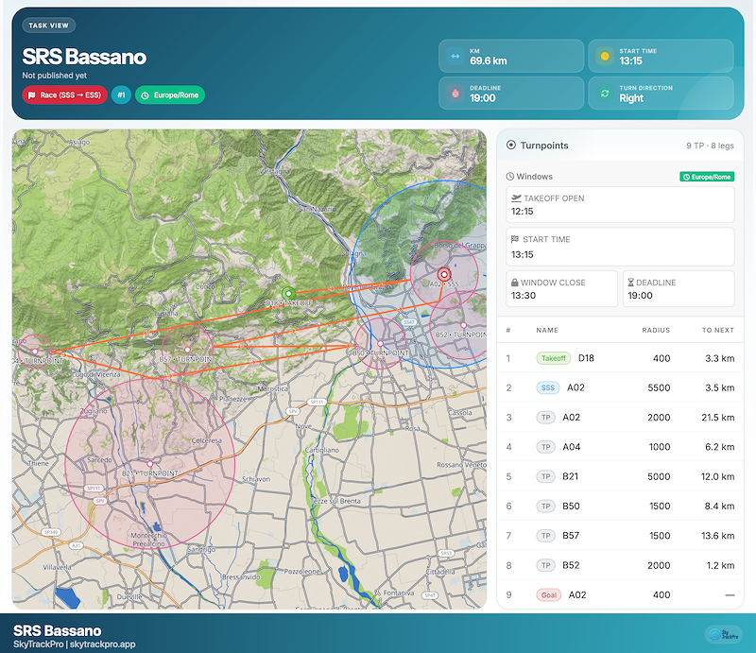Click the refresh icon beside TURN DIRECTION
Viewport: 756px width, 653px height.
[605, 93]
